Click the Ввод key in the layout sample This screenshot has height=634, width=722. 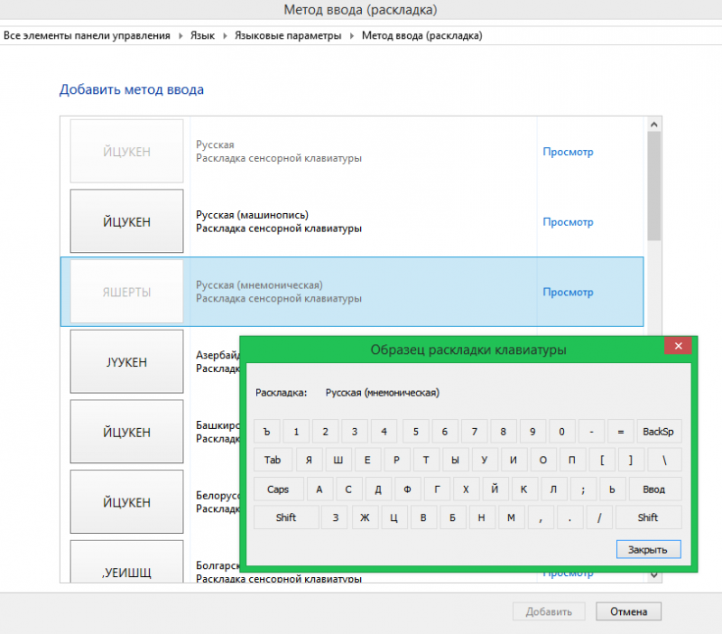tap(653, 489)
